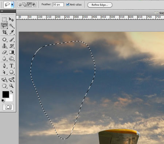The image size is (164, 144).
Task: Select the Type tool
Action: [12, 66]
